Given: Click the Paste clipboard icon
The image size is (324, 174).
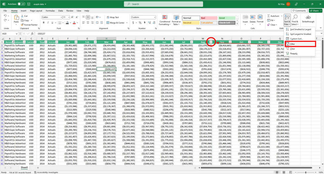Looking at the screenshot, I should point(16,17).
